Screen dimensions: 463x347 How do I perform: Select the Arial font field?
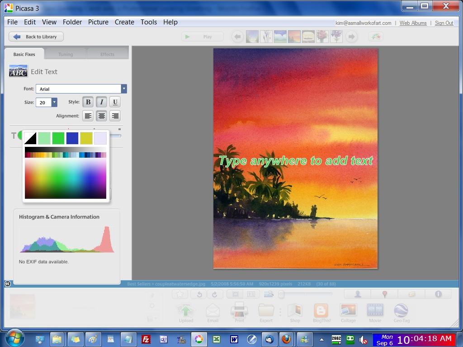79,89
